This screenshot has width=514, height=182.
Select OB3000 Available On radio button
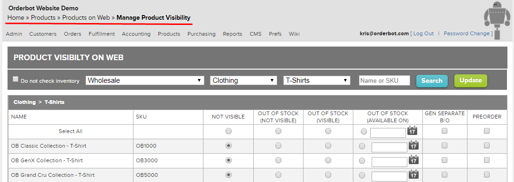[x=362, y=161]
